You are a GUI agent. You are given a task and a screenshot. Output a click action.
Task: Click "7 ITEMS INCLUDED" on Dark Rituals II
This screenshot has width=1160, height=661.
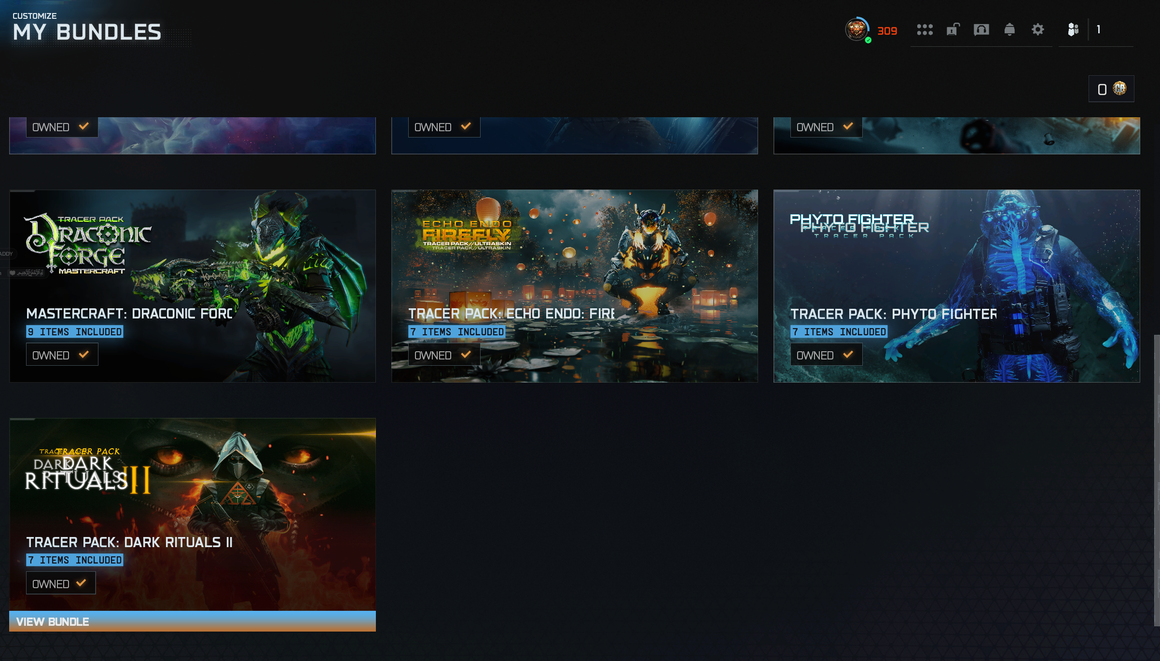pyautogui.click(x=75, y=560)
